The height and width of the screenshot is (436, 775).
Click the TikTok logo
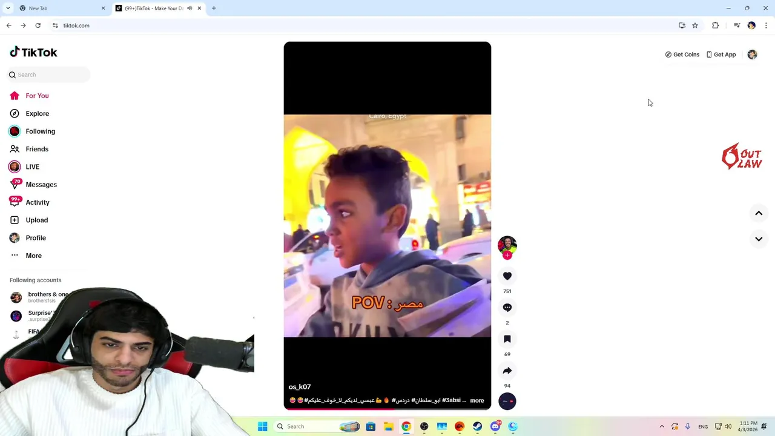tap(33, 52)
